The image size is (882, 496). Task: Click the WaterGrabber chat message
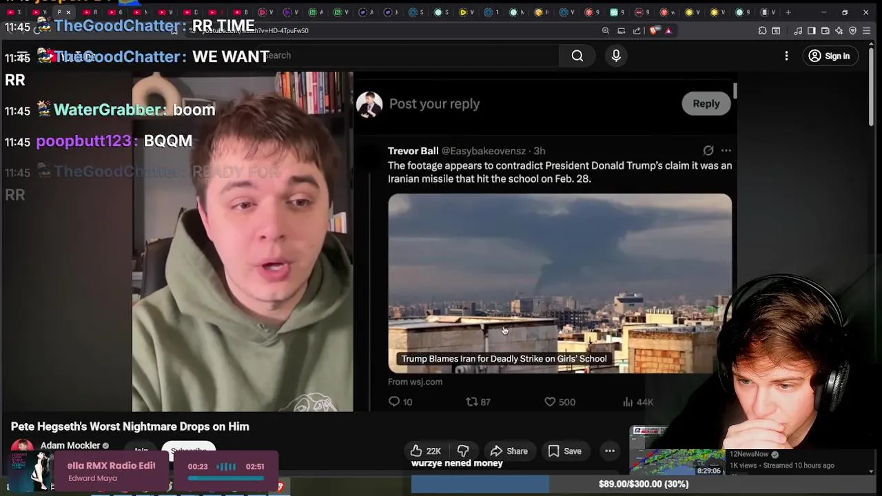pos(110,110)
